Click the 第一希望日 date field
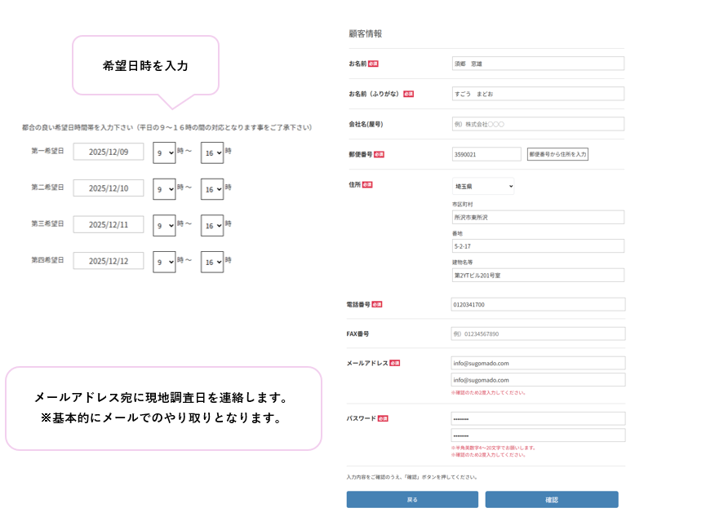 click(109, 152)
